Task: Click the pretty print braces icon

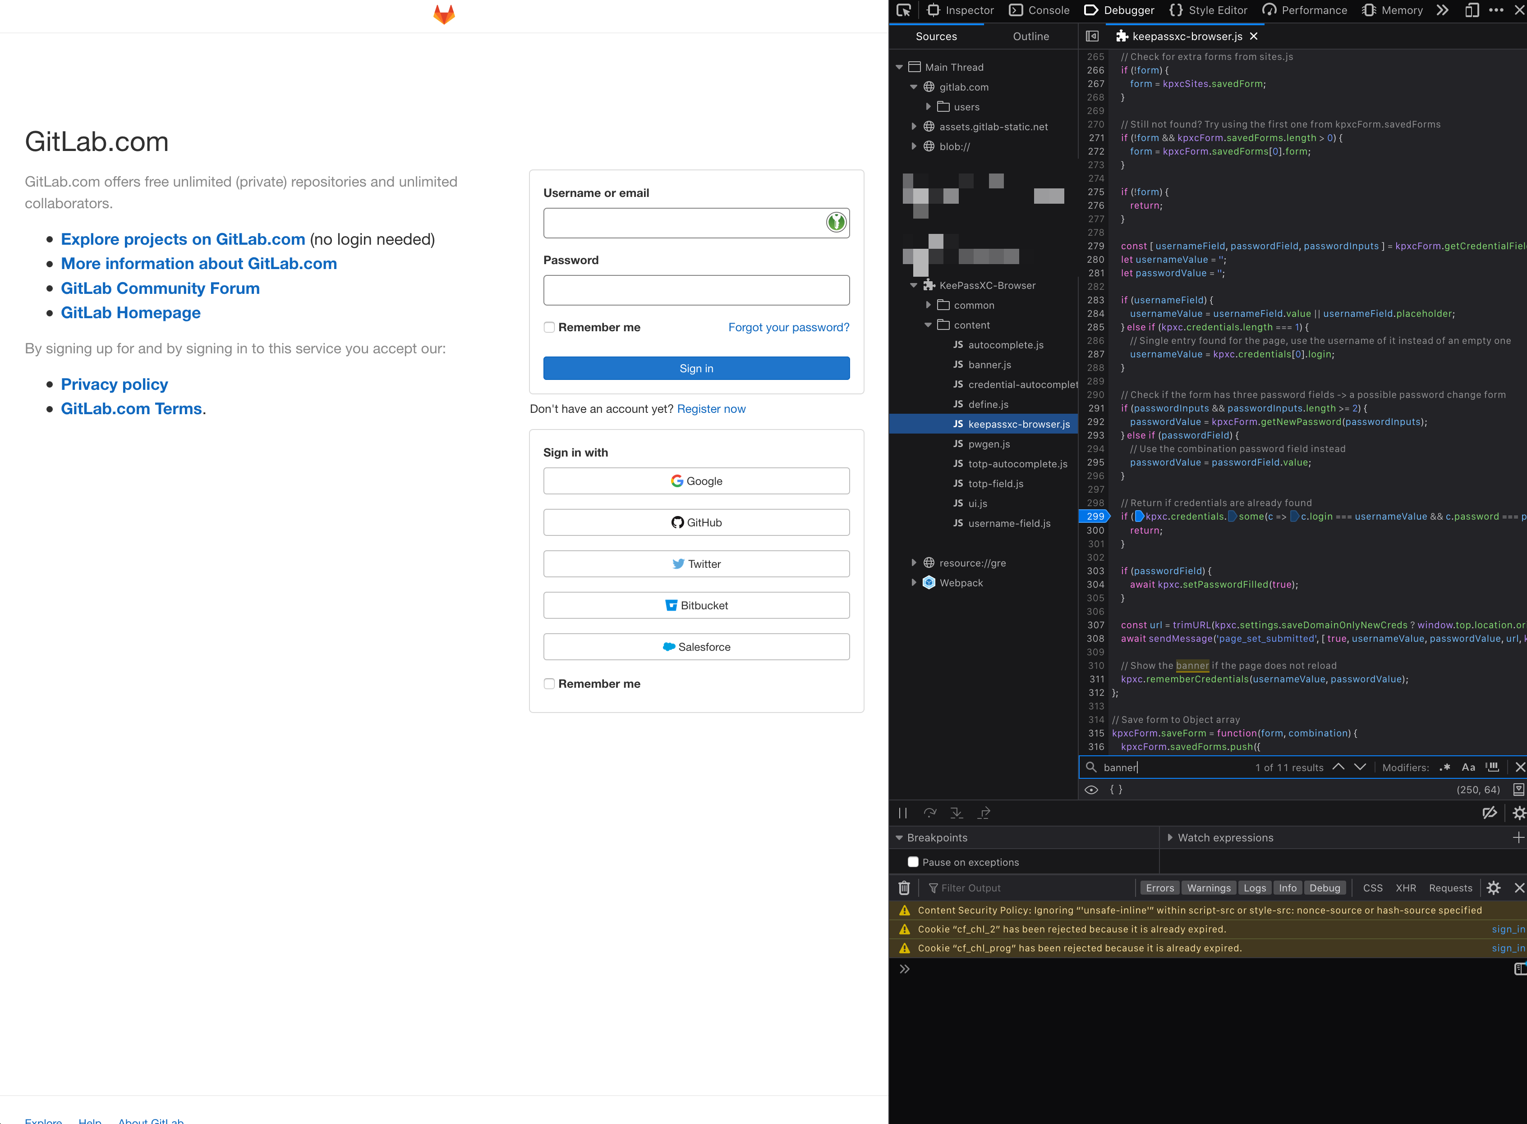Action: click(x=1116, y=789)
